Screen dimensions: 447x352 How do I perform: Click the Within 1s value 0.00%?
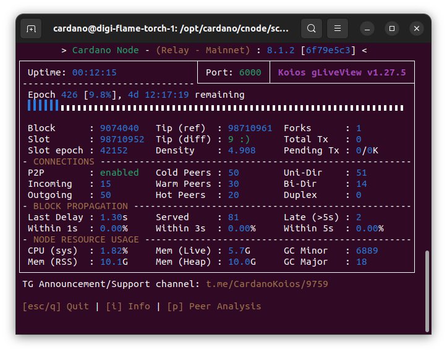tap(114, 228)
